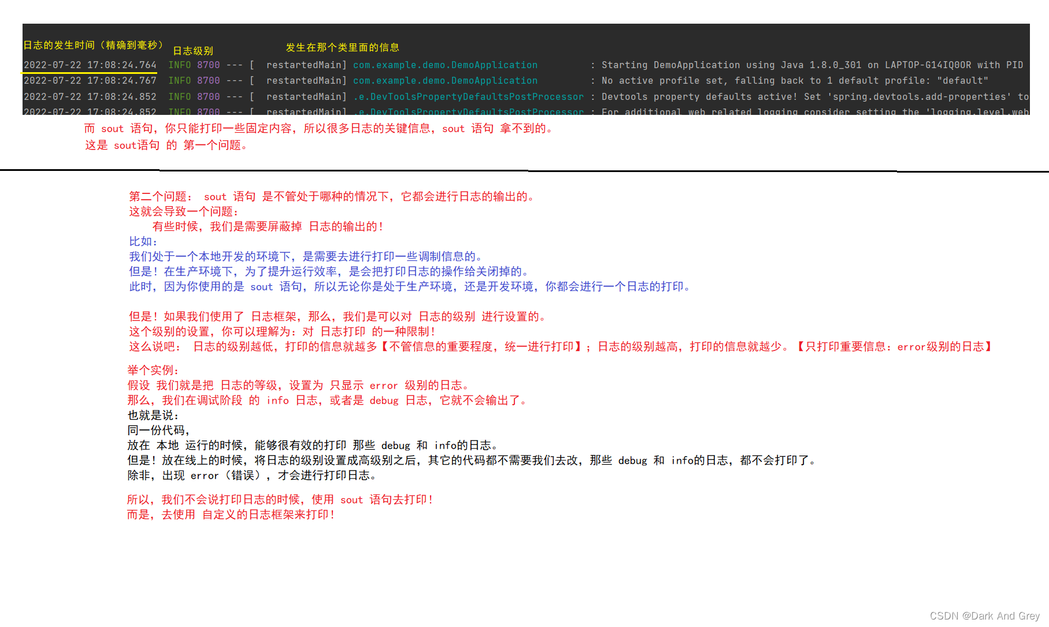The width and height of the screenshot is (1049, 627).
Task: Click the line 假设 我们就是把 日志的等级
Action: coord(299,386)
